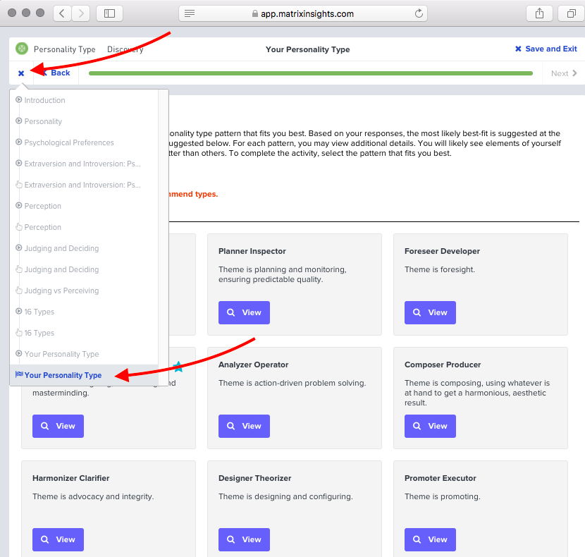
Task: Click the Your Personality Type page heading
Action: click(x=308, y=49)
